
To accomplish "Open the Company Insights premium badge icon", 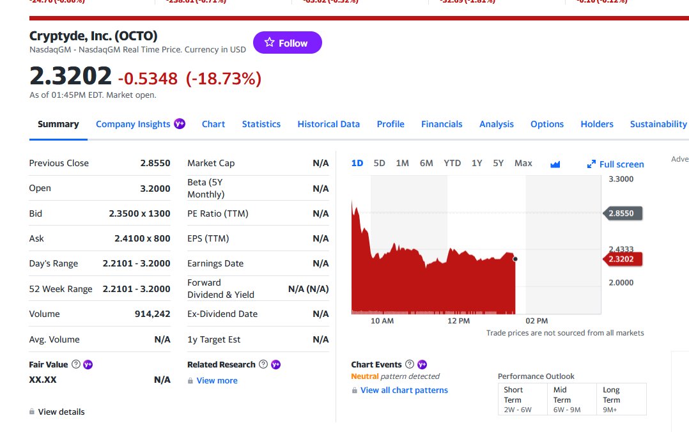I will point(179,124).
